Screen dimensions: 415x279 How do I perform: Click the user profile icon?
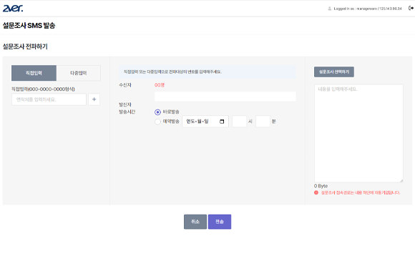(x=330, y=9)
